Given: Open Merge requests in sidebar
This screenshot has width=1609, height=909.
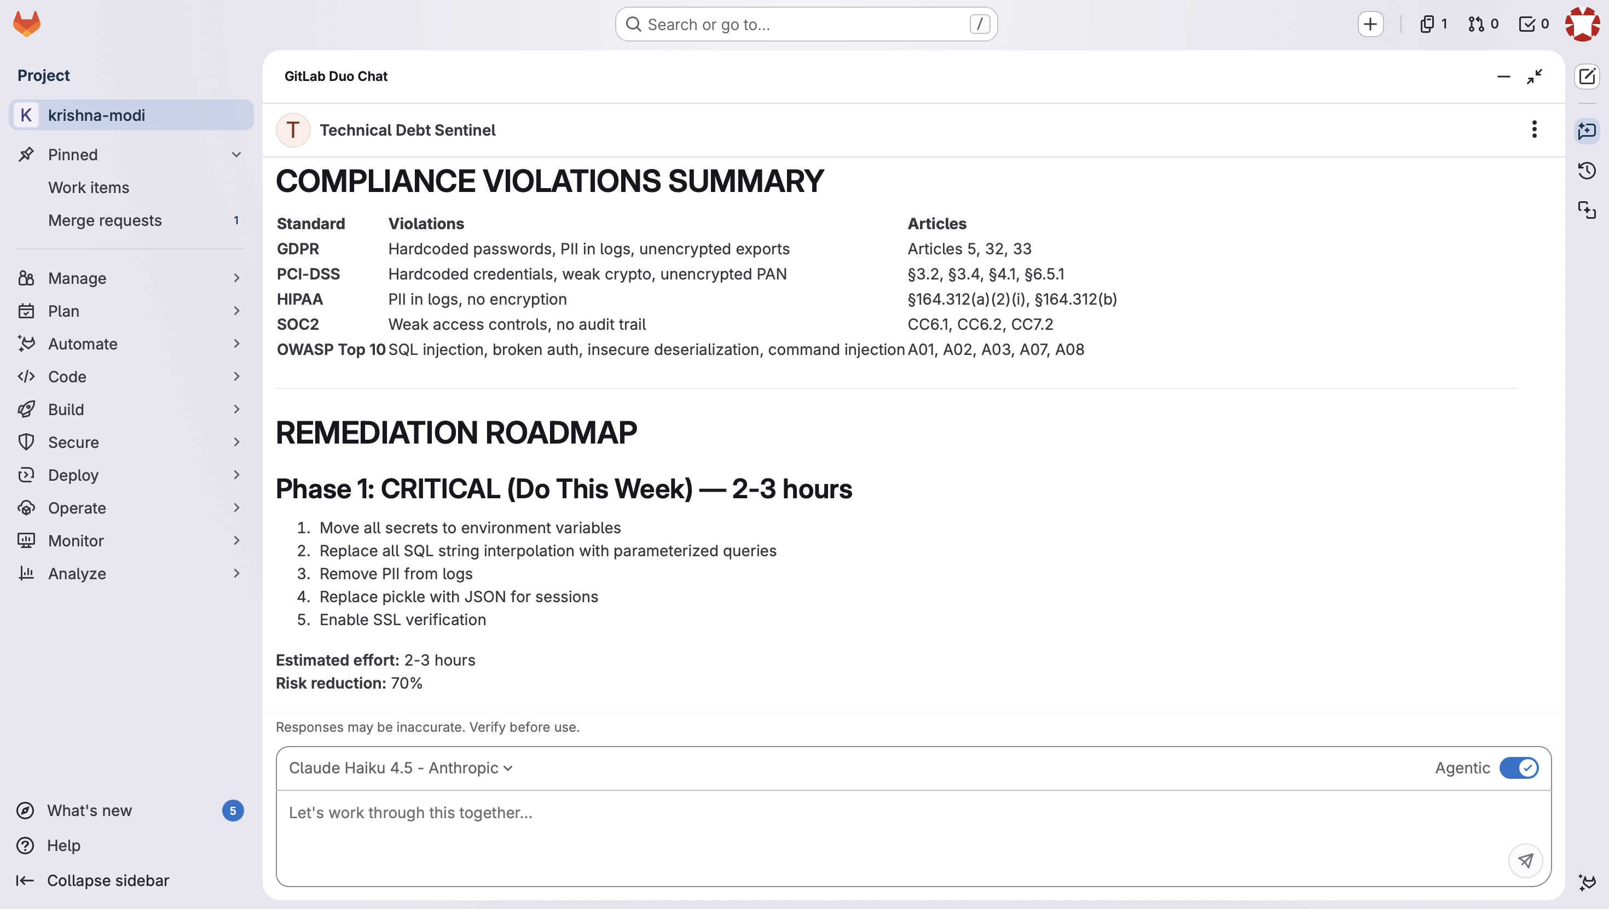Looking at the screenshot, I should [105, 220].
